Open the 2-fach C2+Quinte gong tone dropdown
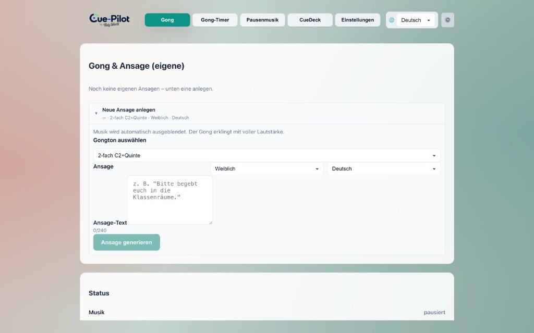The width and height of the screenshot is (534, 333). click(x=266, y=155)
